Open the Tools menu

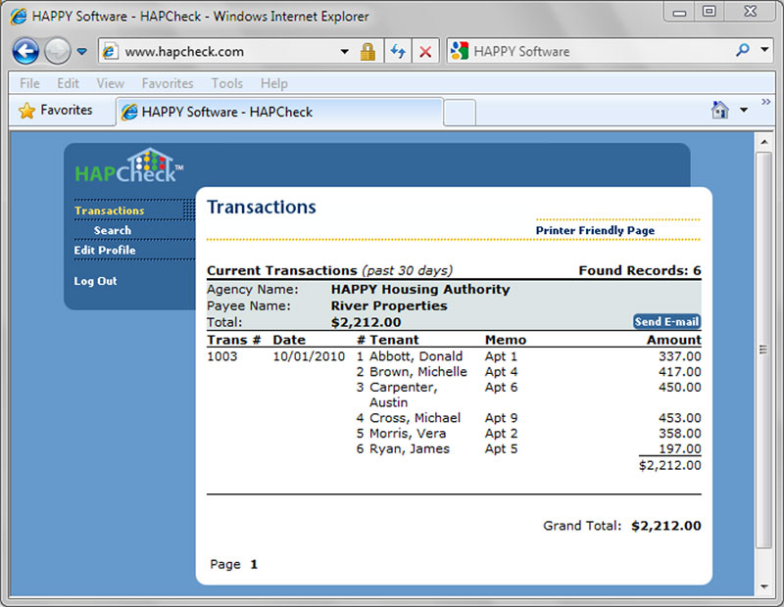coord(227,83)
